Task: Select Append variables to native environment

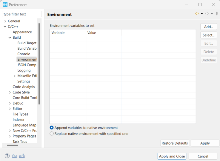Action: point(52,128)
